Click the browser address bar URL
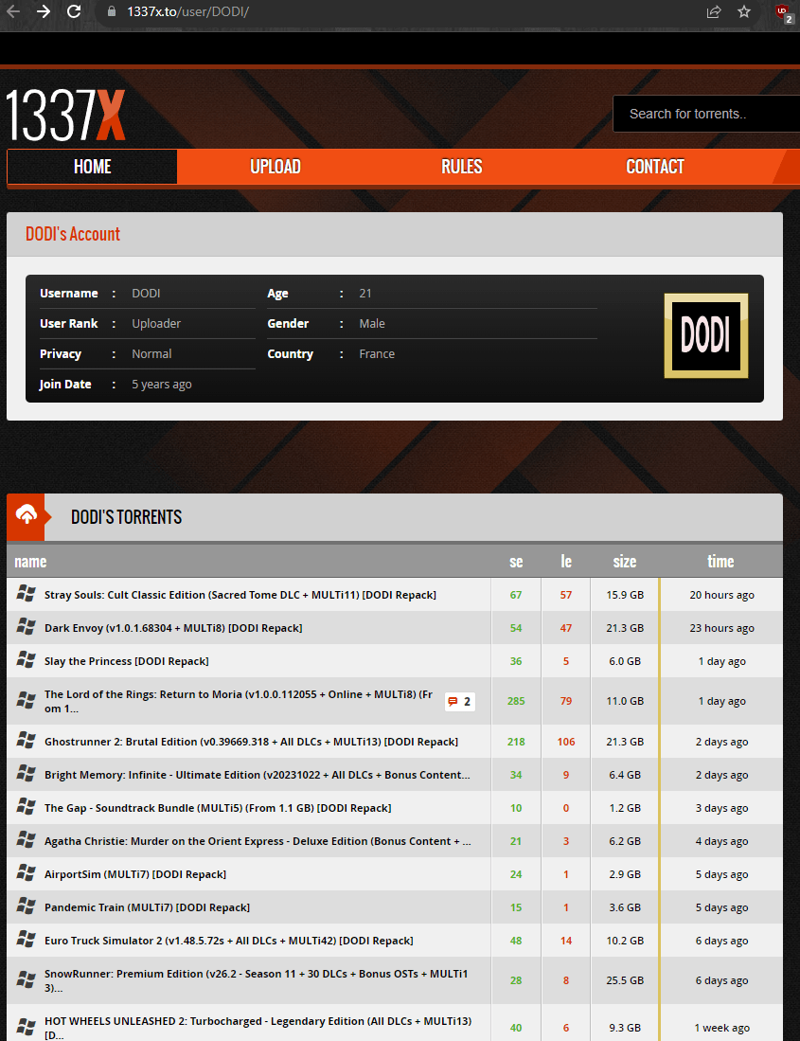 187,11
